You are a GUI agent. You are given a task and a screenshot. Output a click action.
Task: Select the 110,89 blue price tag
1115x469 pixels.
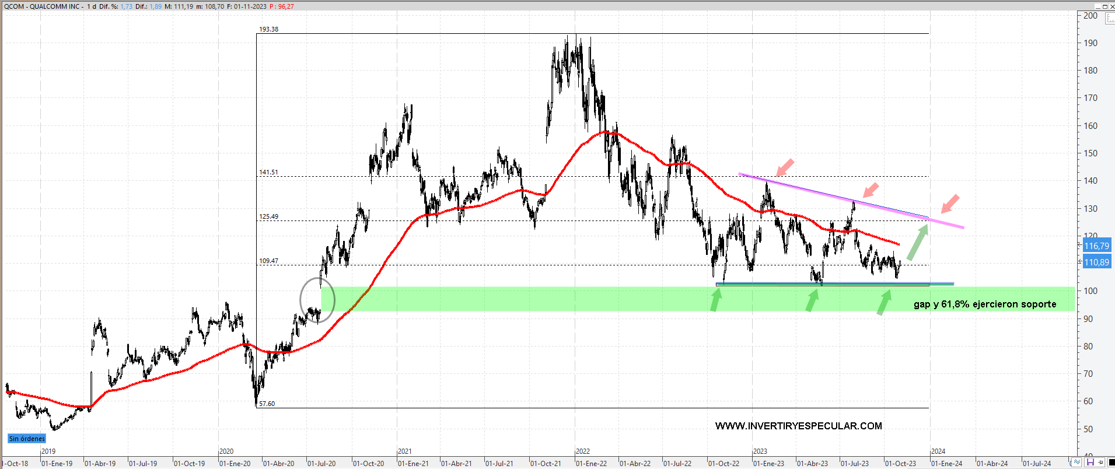(x=1096, y=262)
